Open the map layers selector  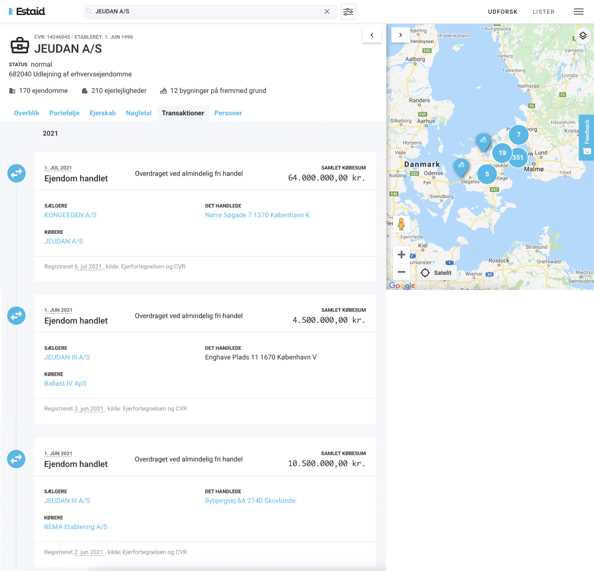[582, 36]
